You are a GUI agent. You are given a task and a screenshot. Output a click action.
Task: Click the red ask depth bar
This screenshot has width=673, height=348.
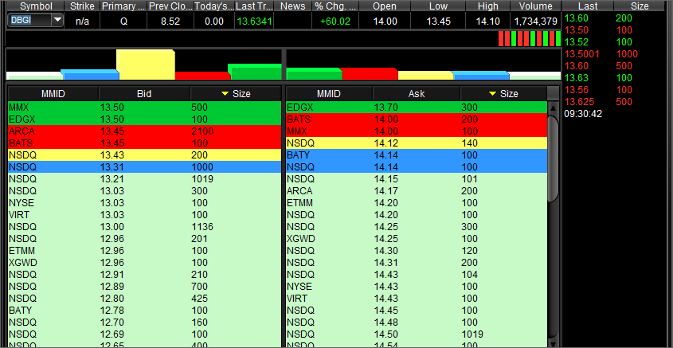(369, 74)
